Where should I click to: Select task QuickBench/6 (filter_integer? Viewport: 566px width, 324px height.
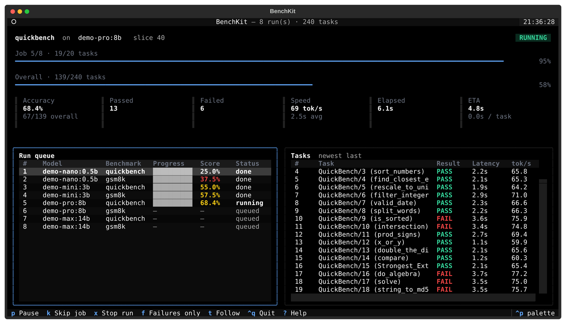pos(415,195)
